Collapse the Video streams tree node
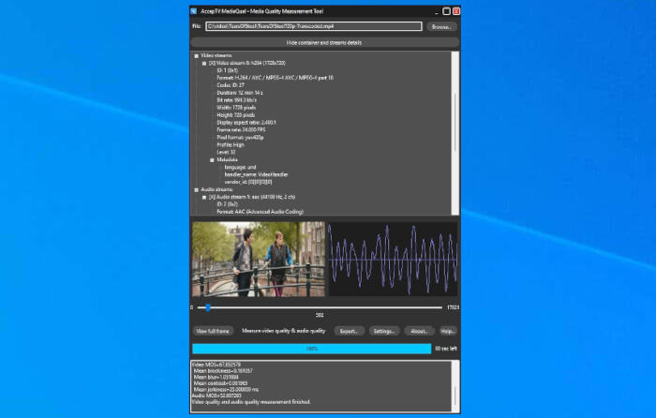The image size is (656, 418). click(x=197, y=56)
